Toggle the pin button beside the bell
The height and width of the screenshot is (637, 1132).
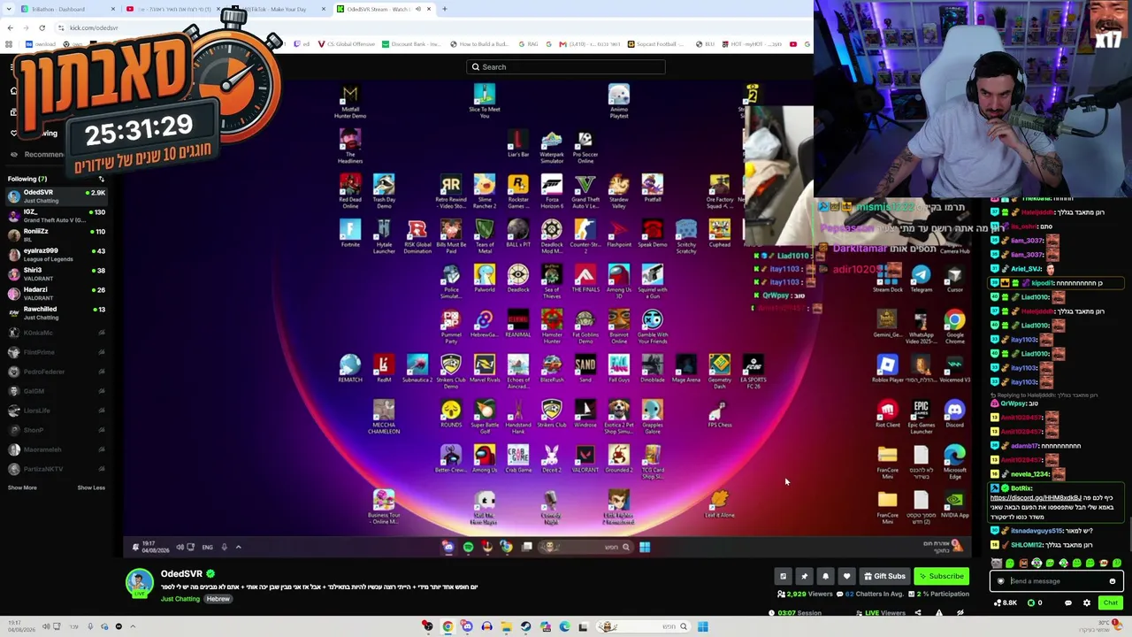[804, 576]
